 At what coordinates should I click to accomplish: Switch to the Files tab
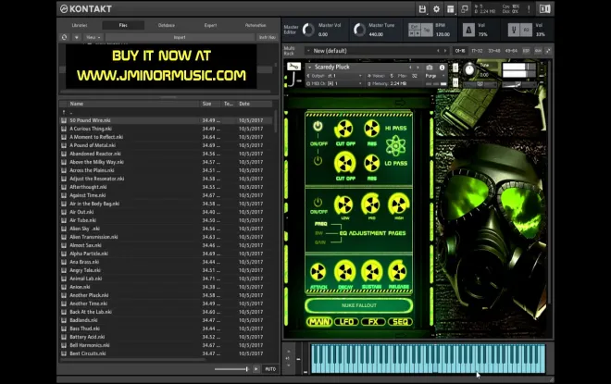click(123, 25)
